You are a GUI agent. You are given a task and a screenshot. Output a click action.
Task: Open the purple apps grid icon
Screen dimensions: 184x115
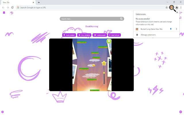click(181, 112)
